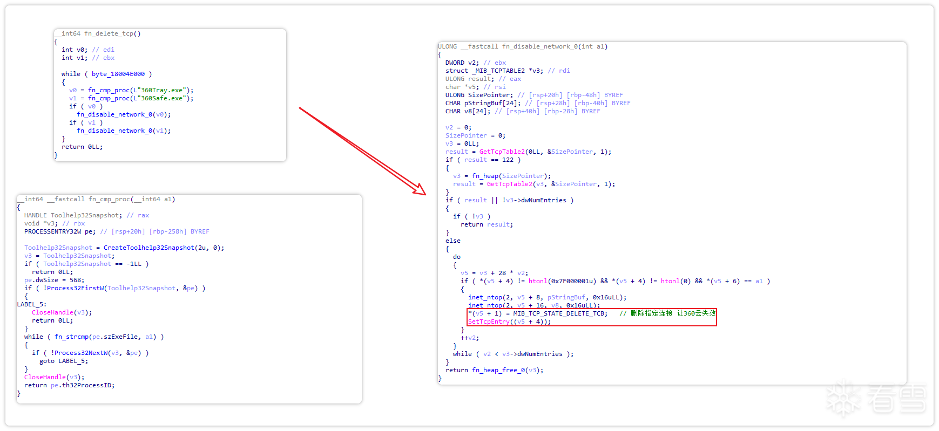
Task: Click the 'pe.dwSize = 568;' line
Action: pyautogui.click(x=54, y=280)
